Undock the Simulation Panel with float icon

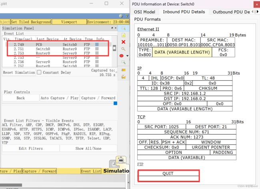(x=112, y=28)
